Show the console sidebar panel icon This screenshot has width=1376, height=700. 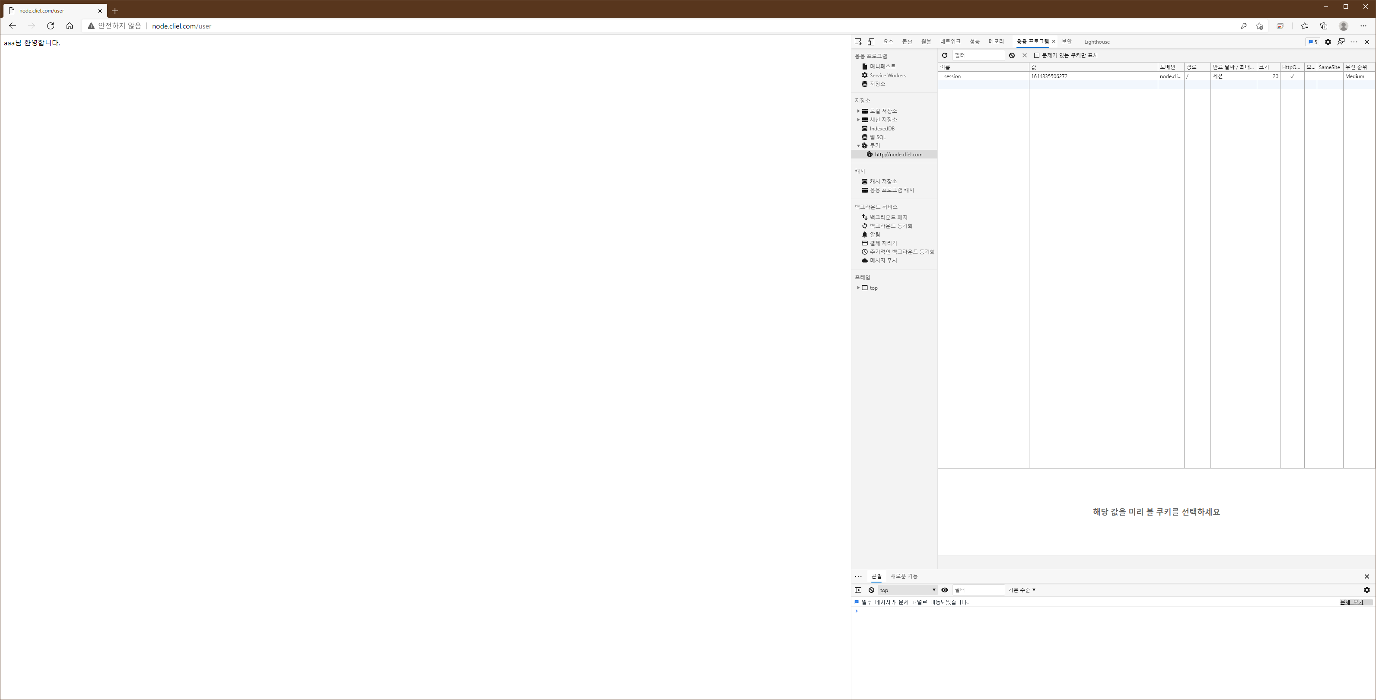click(858, 590)
